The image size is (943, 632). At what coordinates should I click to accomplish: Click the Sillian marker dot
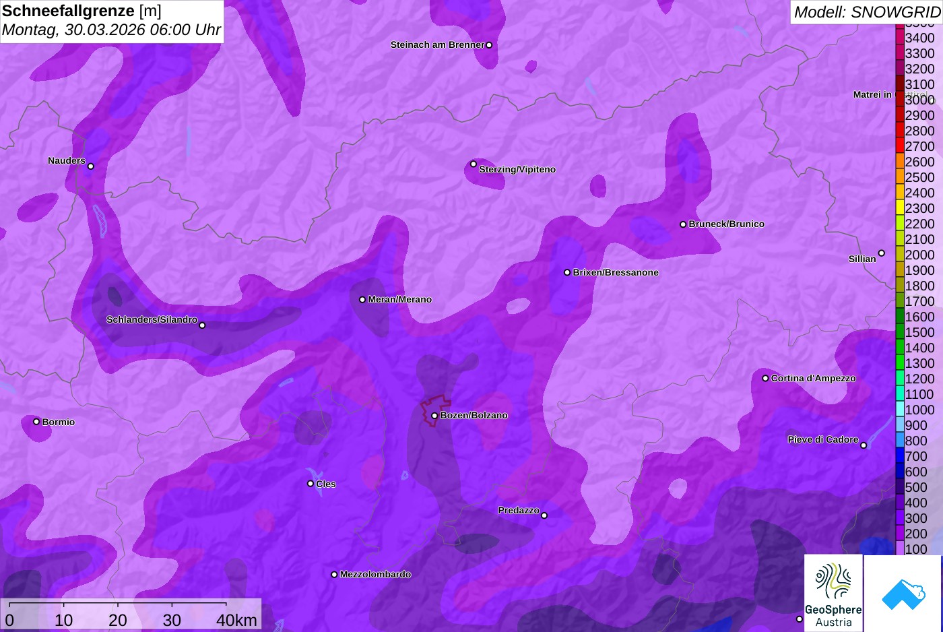[x=882, y=253]
